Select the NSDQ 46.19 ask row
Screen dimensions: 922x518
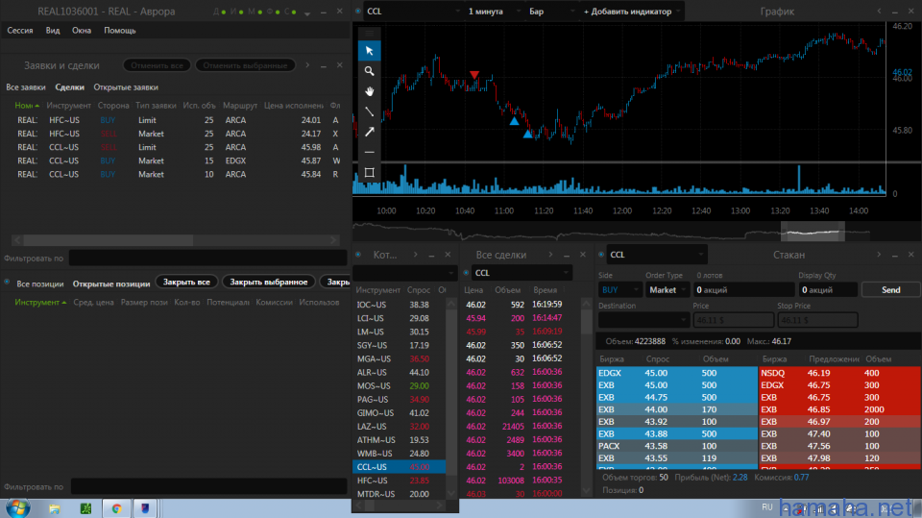pyautogui.click(x=839, y=373)
